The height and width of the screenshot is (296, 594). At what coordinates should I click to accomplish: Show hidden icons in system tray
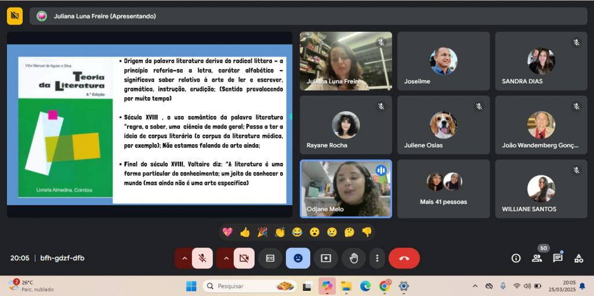475,286
